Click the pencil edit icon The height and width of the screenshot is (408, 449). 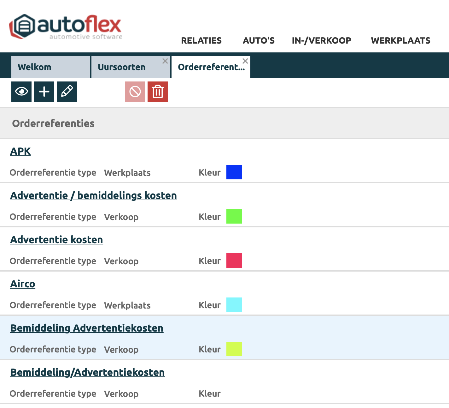67,92
